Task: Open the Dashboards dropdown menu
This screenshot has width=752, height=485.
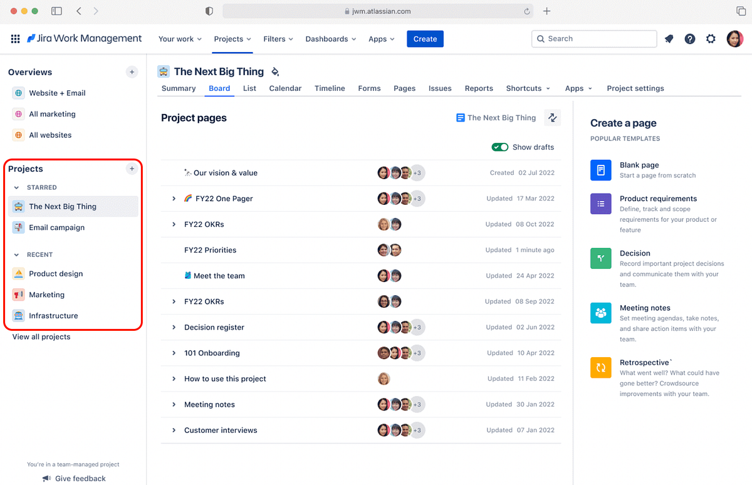Action: click(330, 39)
